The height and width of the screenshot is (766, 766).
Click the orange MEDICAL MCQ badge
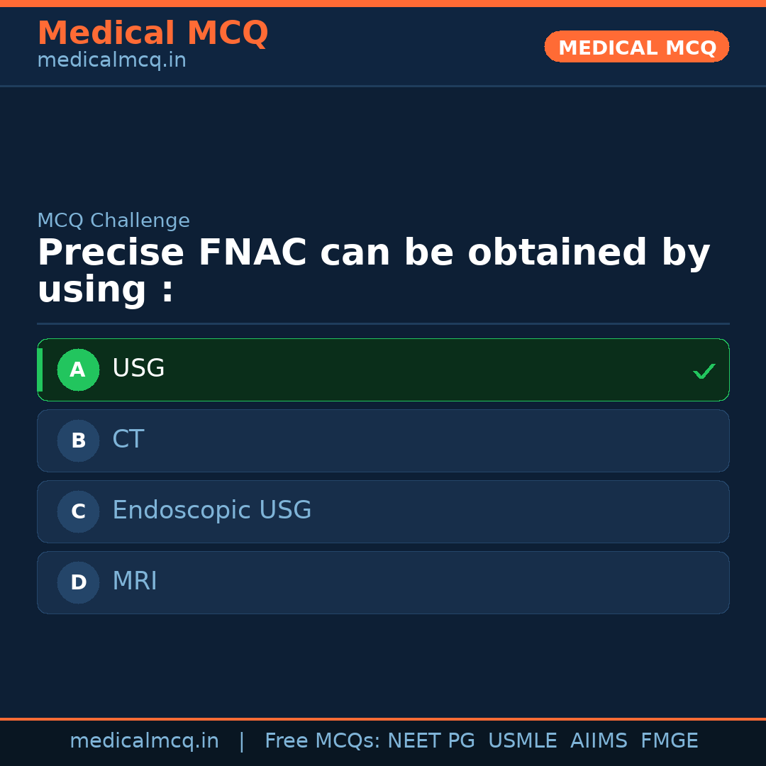click(x=636, y=48)
